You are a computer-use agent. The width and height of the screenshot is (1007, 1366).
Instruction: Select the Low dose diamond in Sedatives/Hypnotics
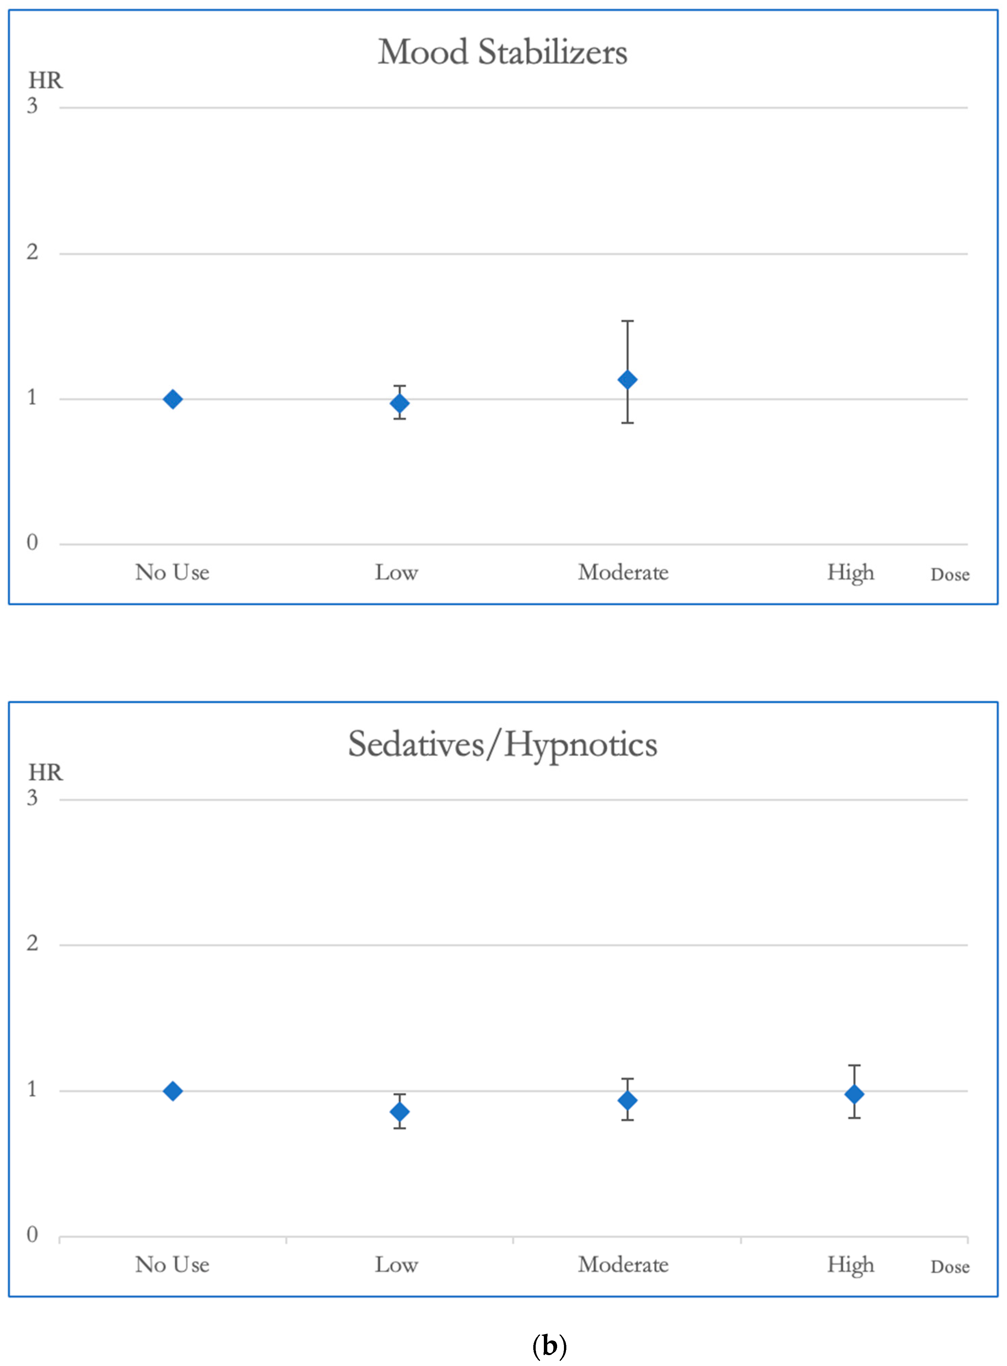point(400,1112)
